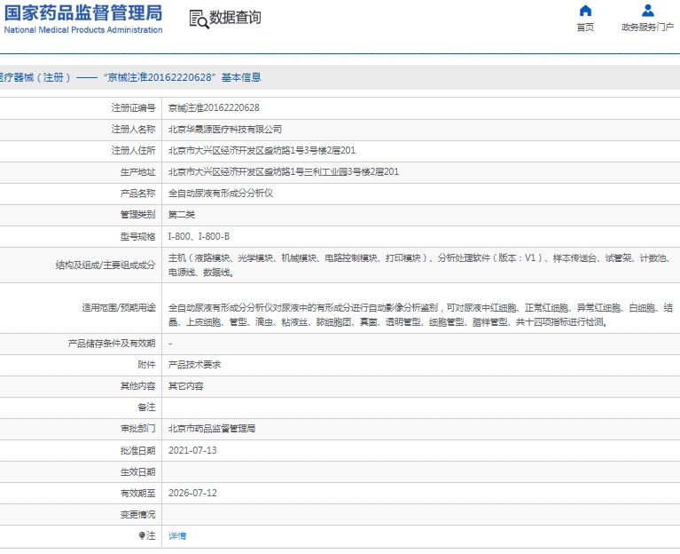Click the 型号规格 label

(138, 237)
